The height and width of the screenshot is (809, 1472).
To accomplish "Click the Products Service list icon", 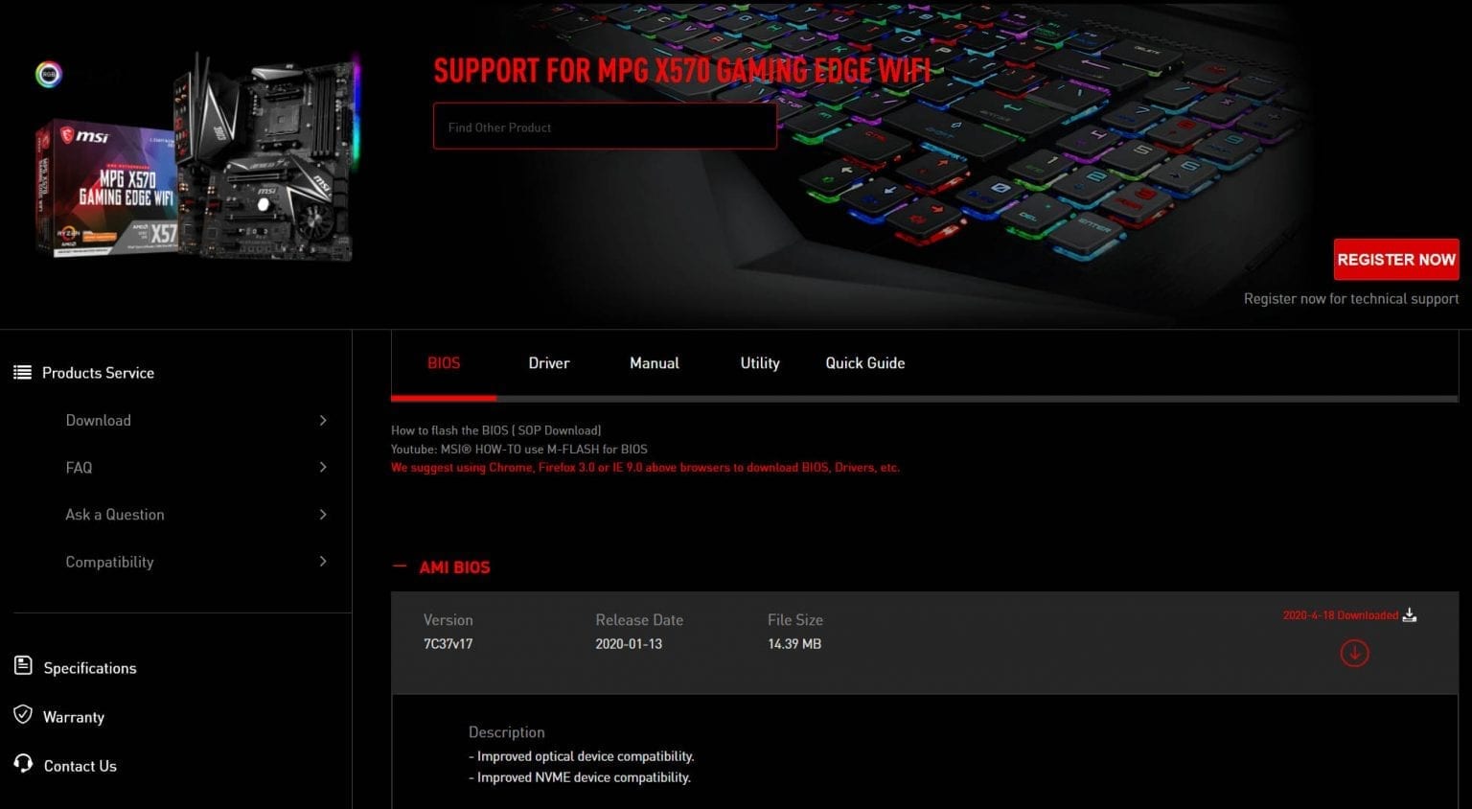I will (x=22, y=372).
